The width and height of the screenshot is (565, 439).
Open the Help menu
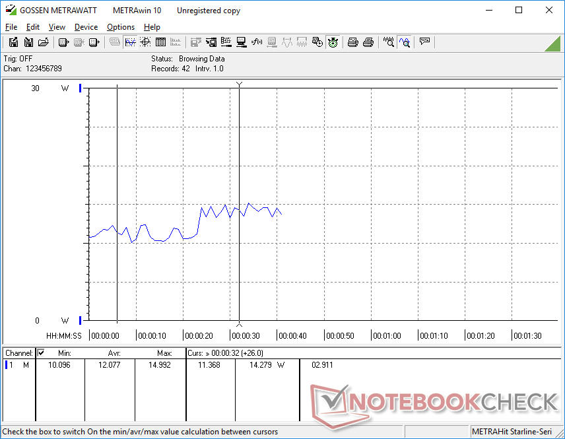pyautogui.click(x=152, y=27)
